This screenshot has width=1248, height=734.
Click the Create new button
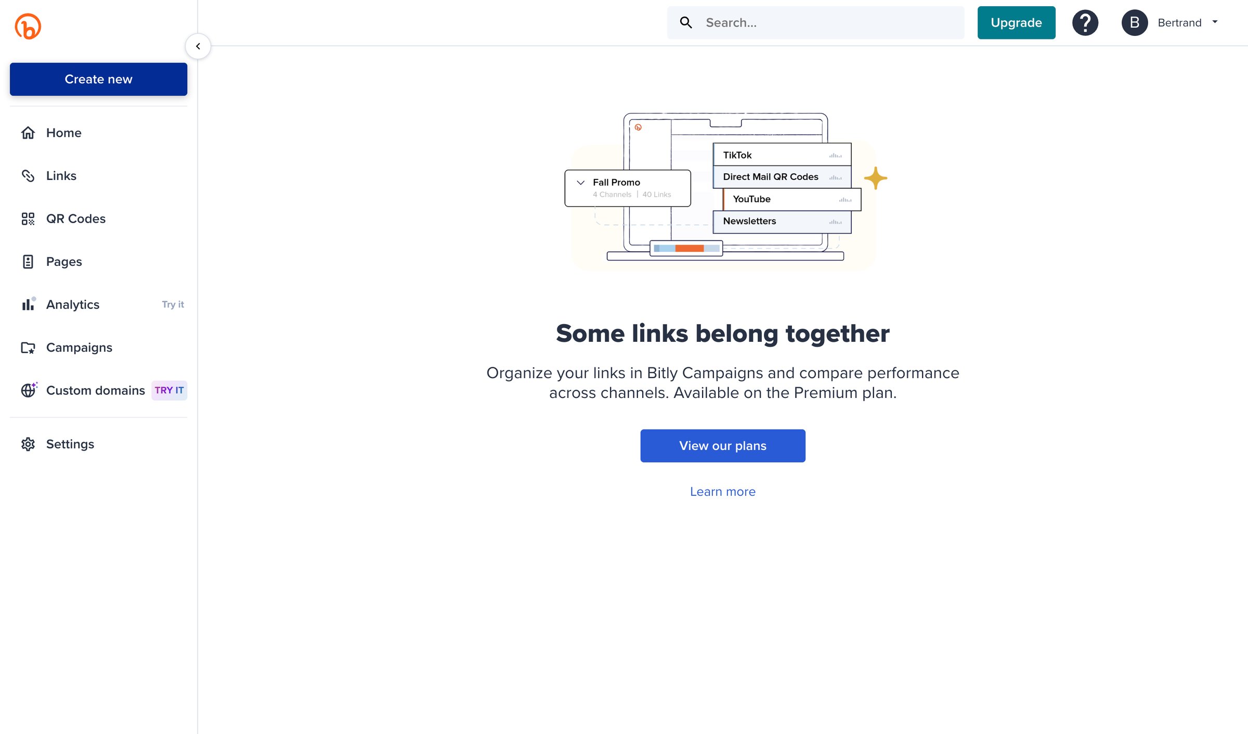[x=98, y=79]
